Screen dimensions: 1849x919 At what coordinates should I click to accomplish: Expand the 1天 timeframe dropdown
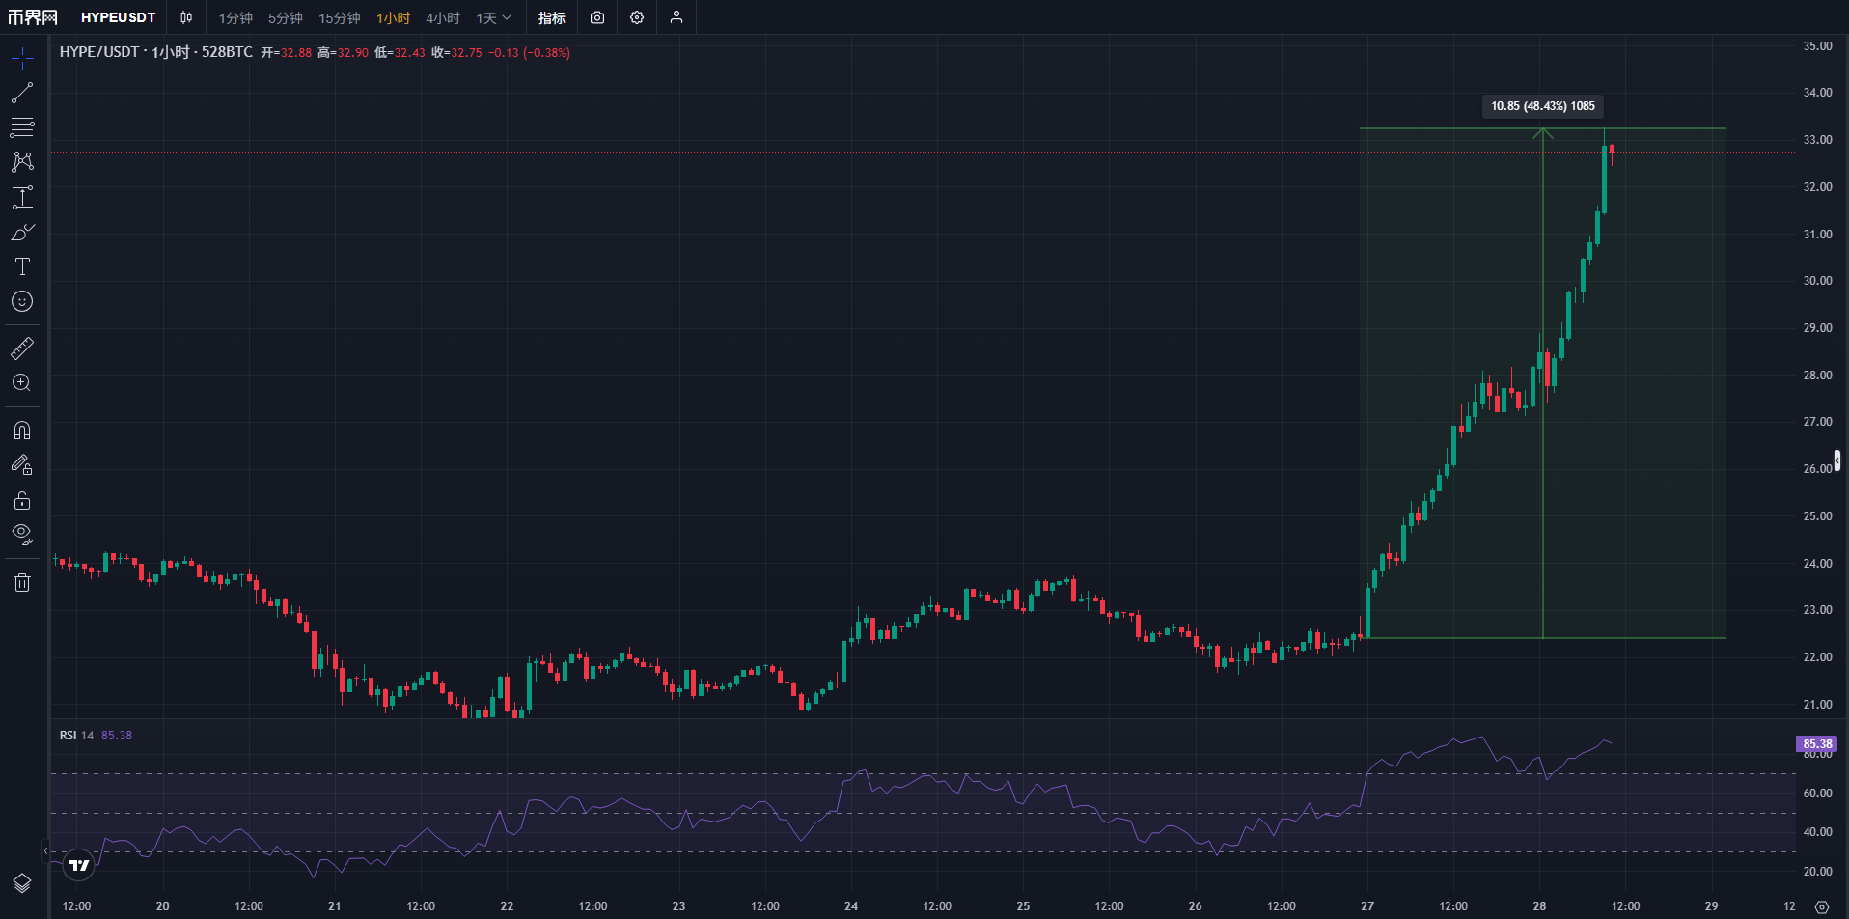(493, 18)
